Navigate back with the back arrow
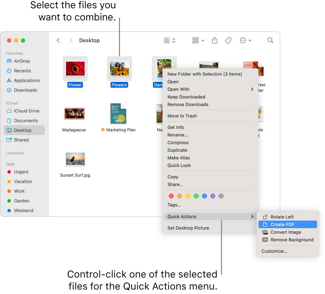The image size is (325, 294). click(x=58, y=40)
